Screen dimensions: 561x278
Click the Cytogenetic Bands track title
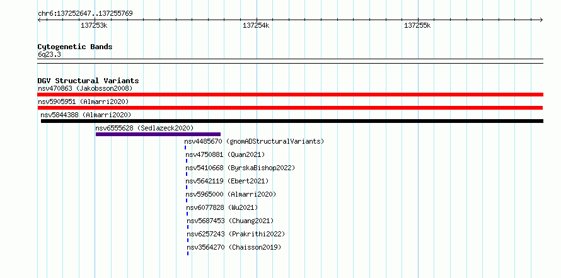click(x=75, y=47)
